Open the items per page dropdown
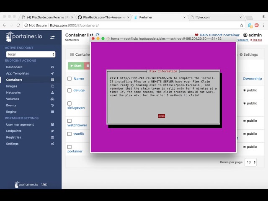268x201 pixels. tap(250, 162)
